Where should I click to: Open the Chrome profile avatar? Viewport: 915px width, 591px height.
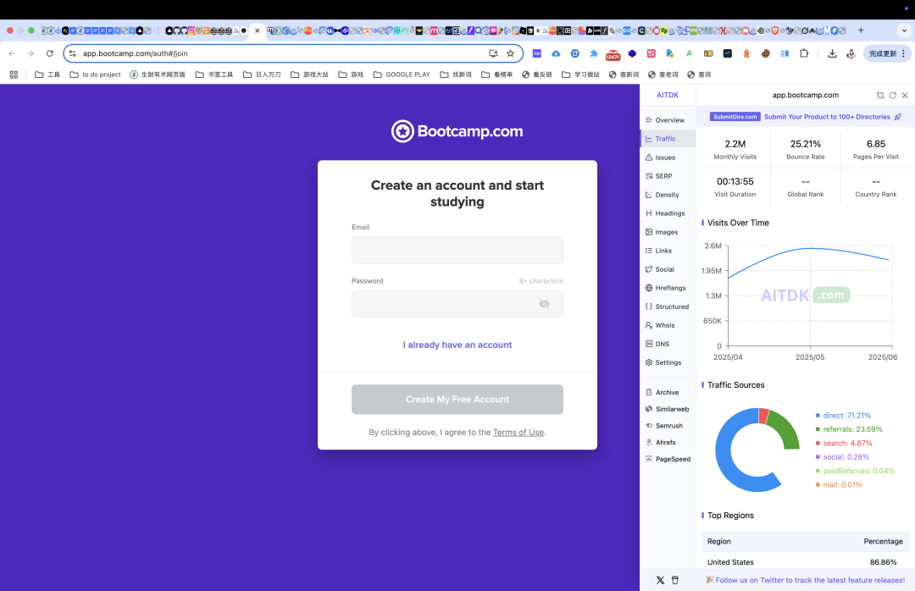pos(851,53)
